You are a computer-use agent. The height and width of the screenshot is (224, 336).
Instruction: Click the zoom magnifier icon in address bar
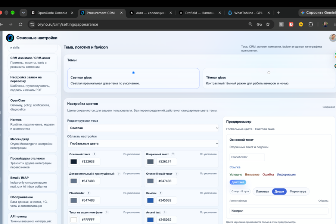pos(250,24)
